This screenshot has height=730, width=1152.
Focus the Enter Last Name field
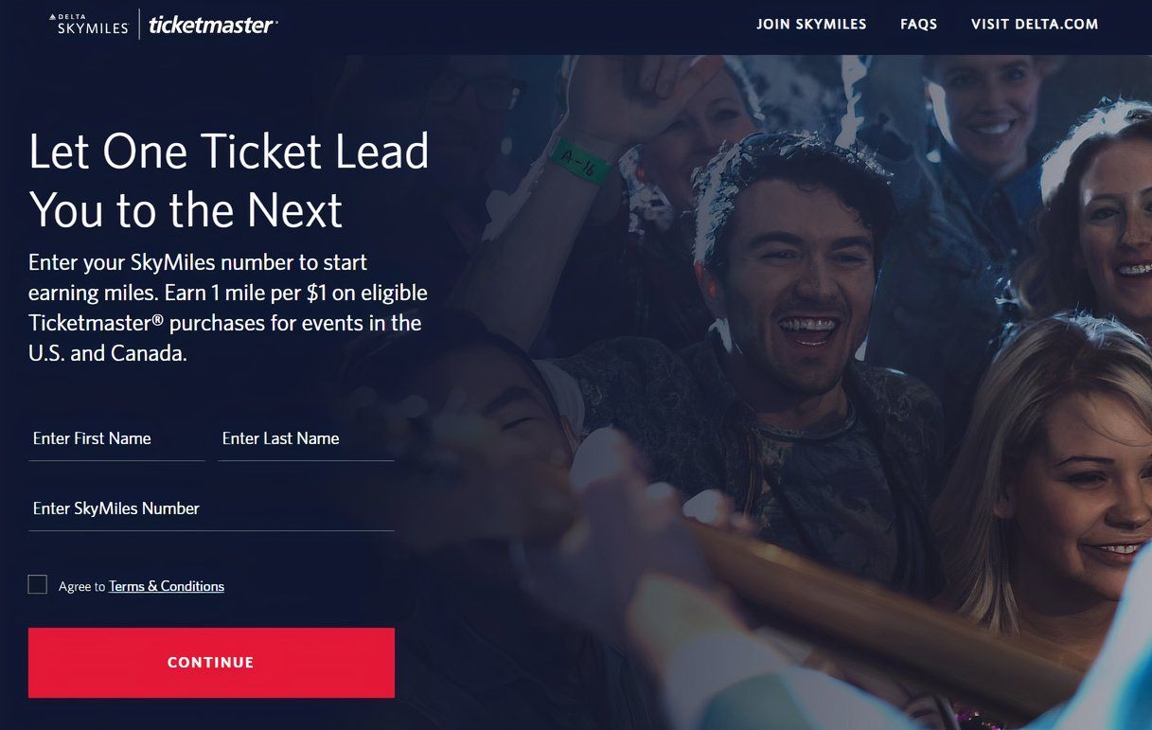pyautogui.click(x=306, y=439)
